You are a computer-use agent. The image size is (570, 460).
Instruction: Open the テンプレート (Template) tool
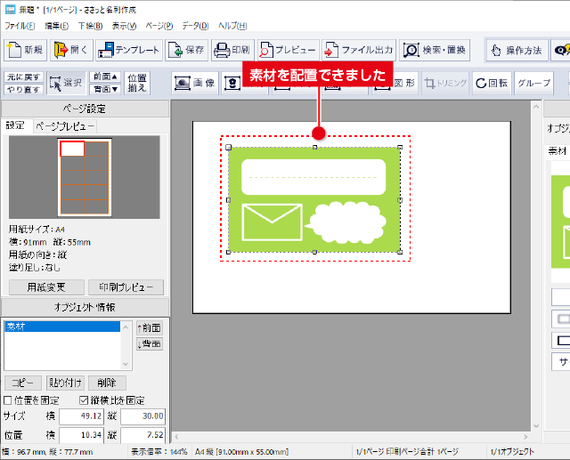129,50
